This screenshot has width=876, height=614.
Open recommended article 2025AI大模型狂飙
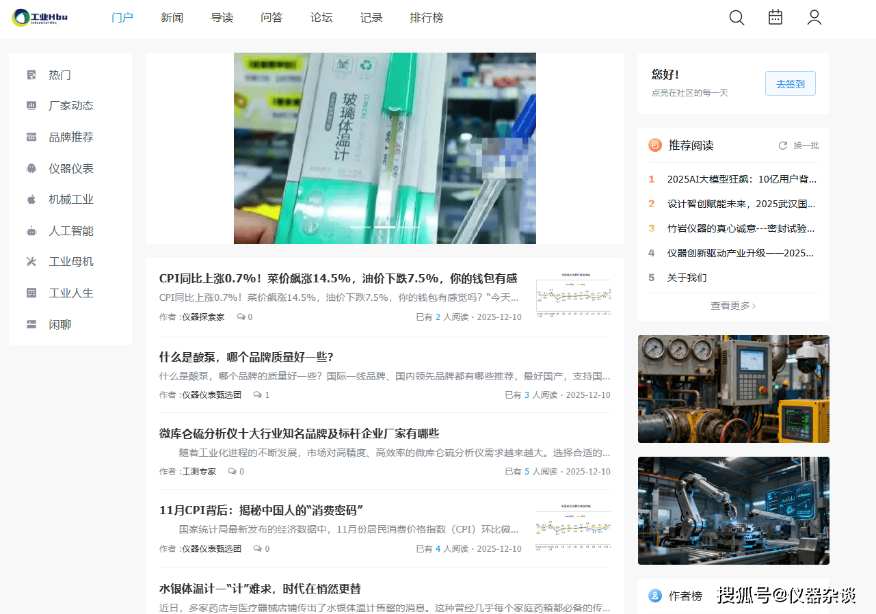[741, 179]
